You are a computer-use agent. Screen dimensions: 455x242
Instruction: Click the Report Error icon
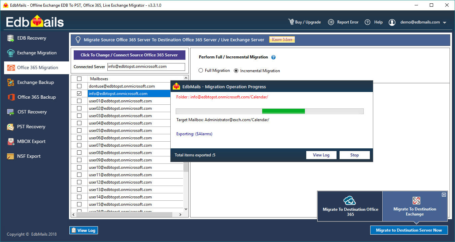point(343,22)
